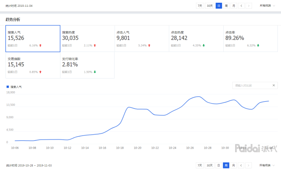Viewport: 281px width, 169px height.
Task: Select the 交易指数 15,145 metric card
Action: pyautogui.click(x=33, y=65)
